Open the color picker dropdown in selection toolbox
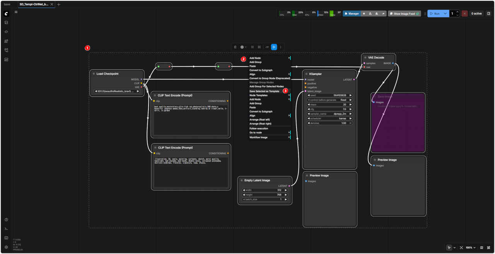 tap(243, 47)
